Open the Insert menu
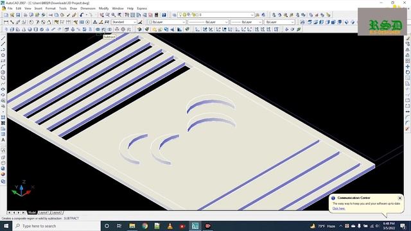This screenshot has height=231, width=411. click(x=39, y=8)
